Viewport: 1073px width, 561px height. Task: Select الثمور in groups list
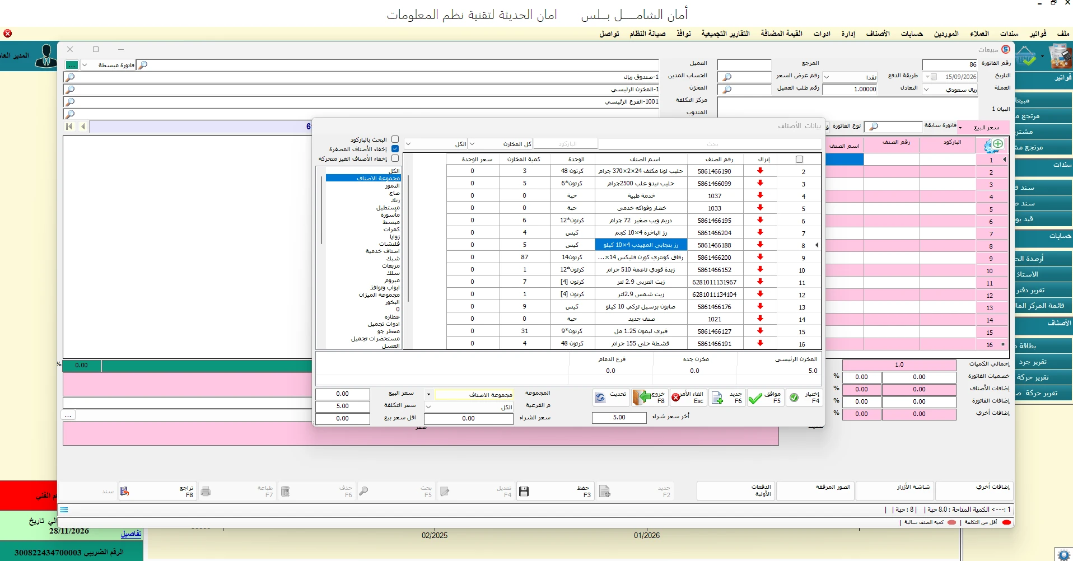click(x=393, y=185)
